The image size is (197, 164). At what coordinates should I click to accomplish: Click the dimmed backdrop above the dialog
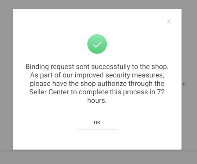click(97, 4)
